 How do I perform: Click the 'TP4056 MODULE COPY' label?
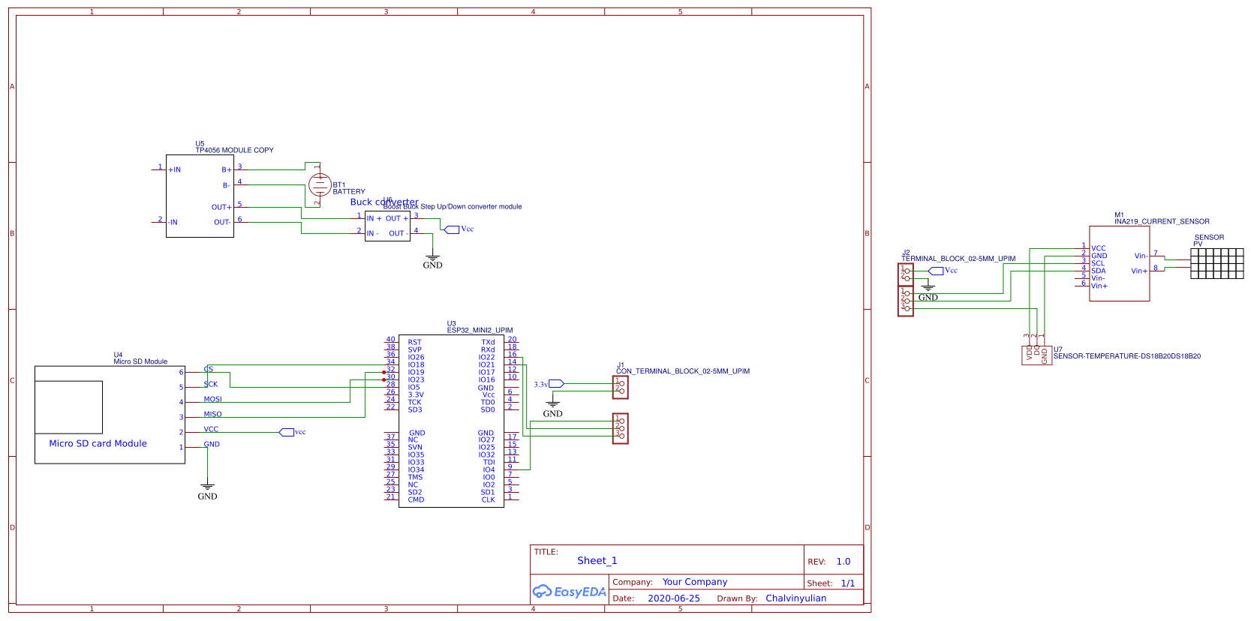click(x=235, y=150)
